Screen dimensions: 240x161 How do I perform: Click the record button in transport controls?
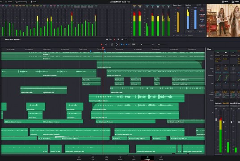122,39
